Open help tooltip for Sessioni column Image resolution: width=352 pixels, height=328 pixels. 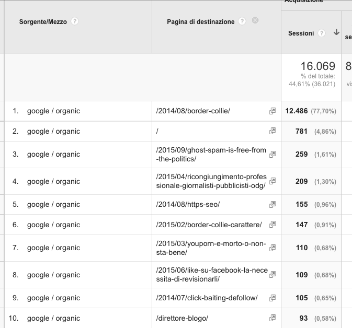coord(322,33)
